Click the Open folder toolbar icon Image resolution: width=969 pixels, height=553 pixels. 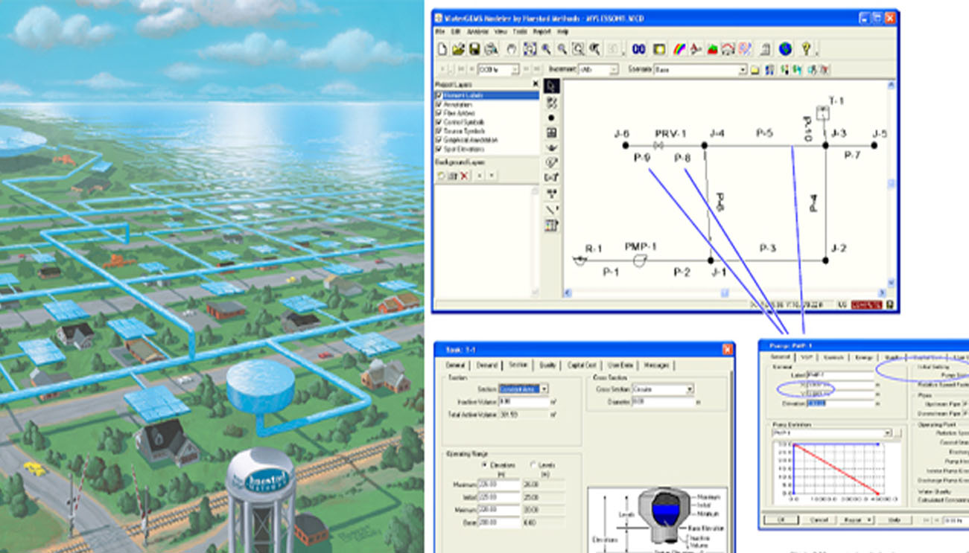458,49
